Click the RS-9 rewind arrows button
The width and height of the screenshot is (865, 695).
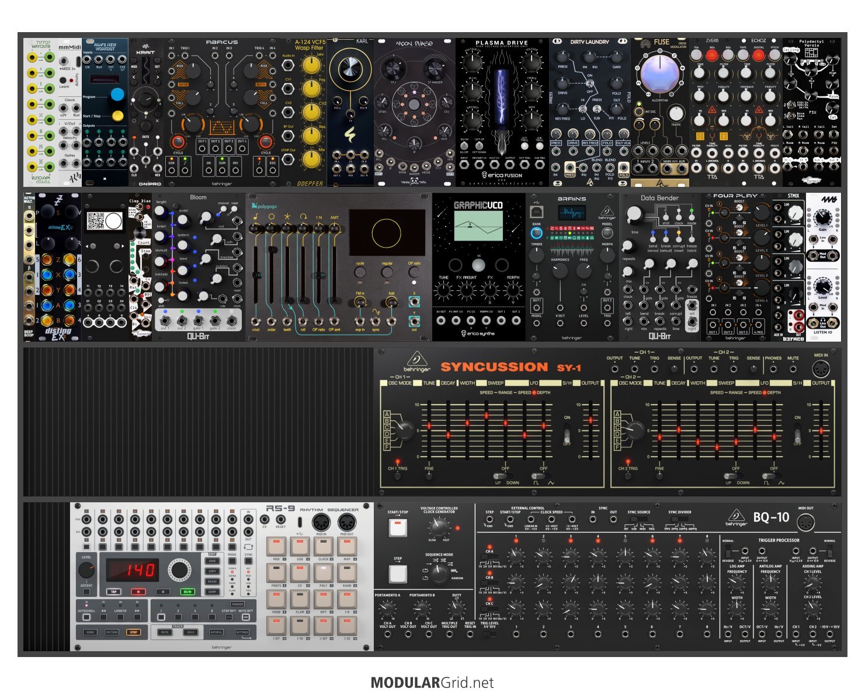(x=103, y=617)
